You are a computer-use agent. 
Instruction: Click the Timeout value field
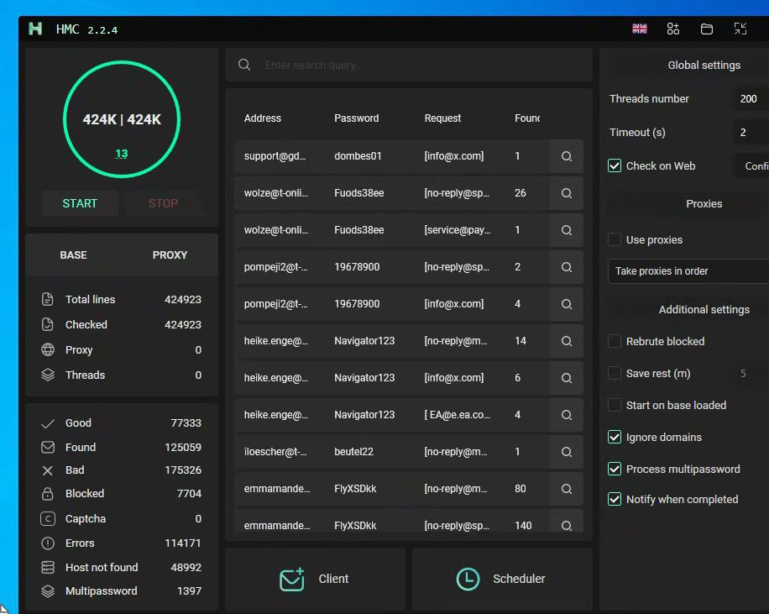[750, 133]
